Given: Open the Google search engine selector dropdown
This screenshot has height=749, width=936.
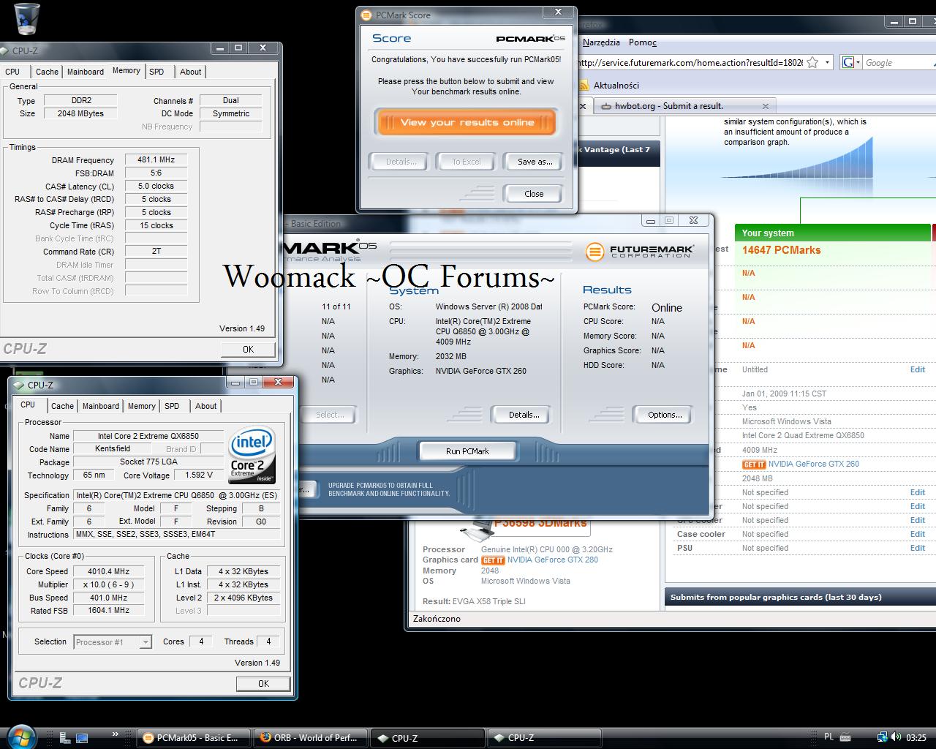Looking at the screenshot, I should [851, 63].
